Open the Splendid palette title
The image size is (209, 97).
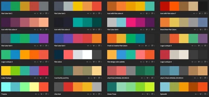click(163, 94)
